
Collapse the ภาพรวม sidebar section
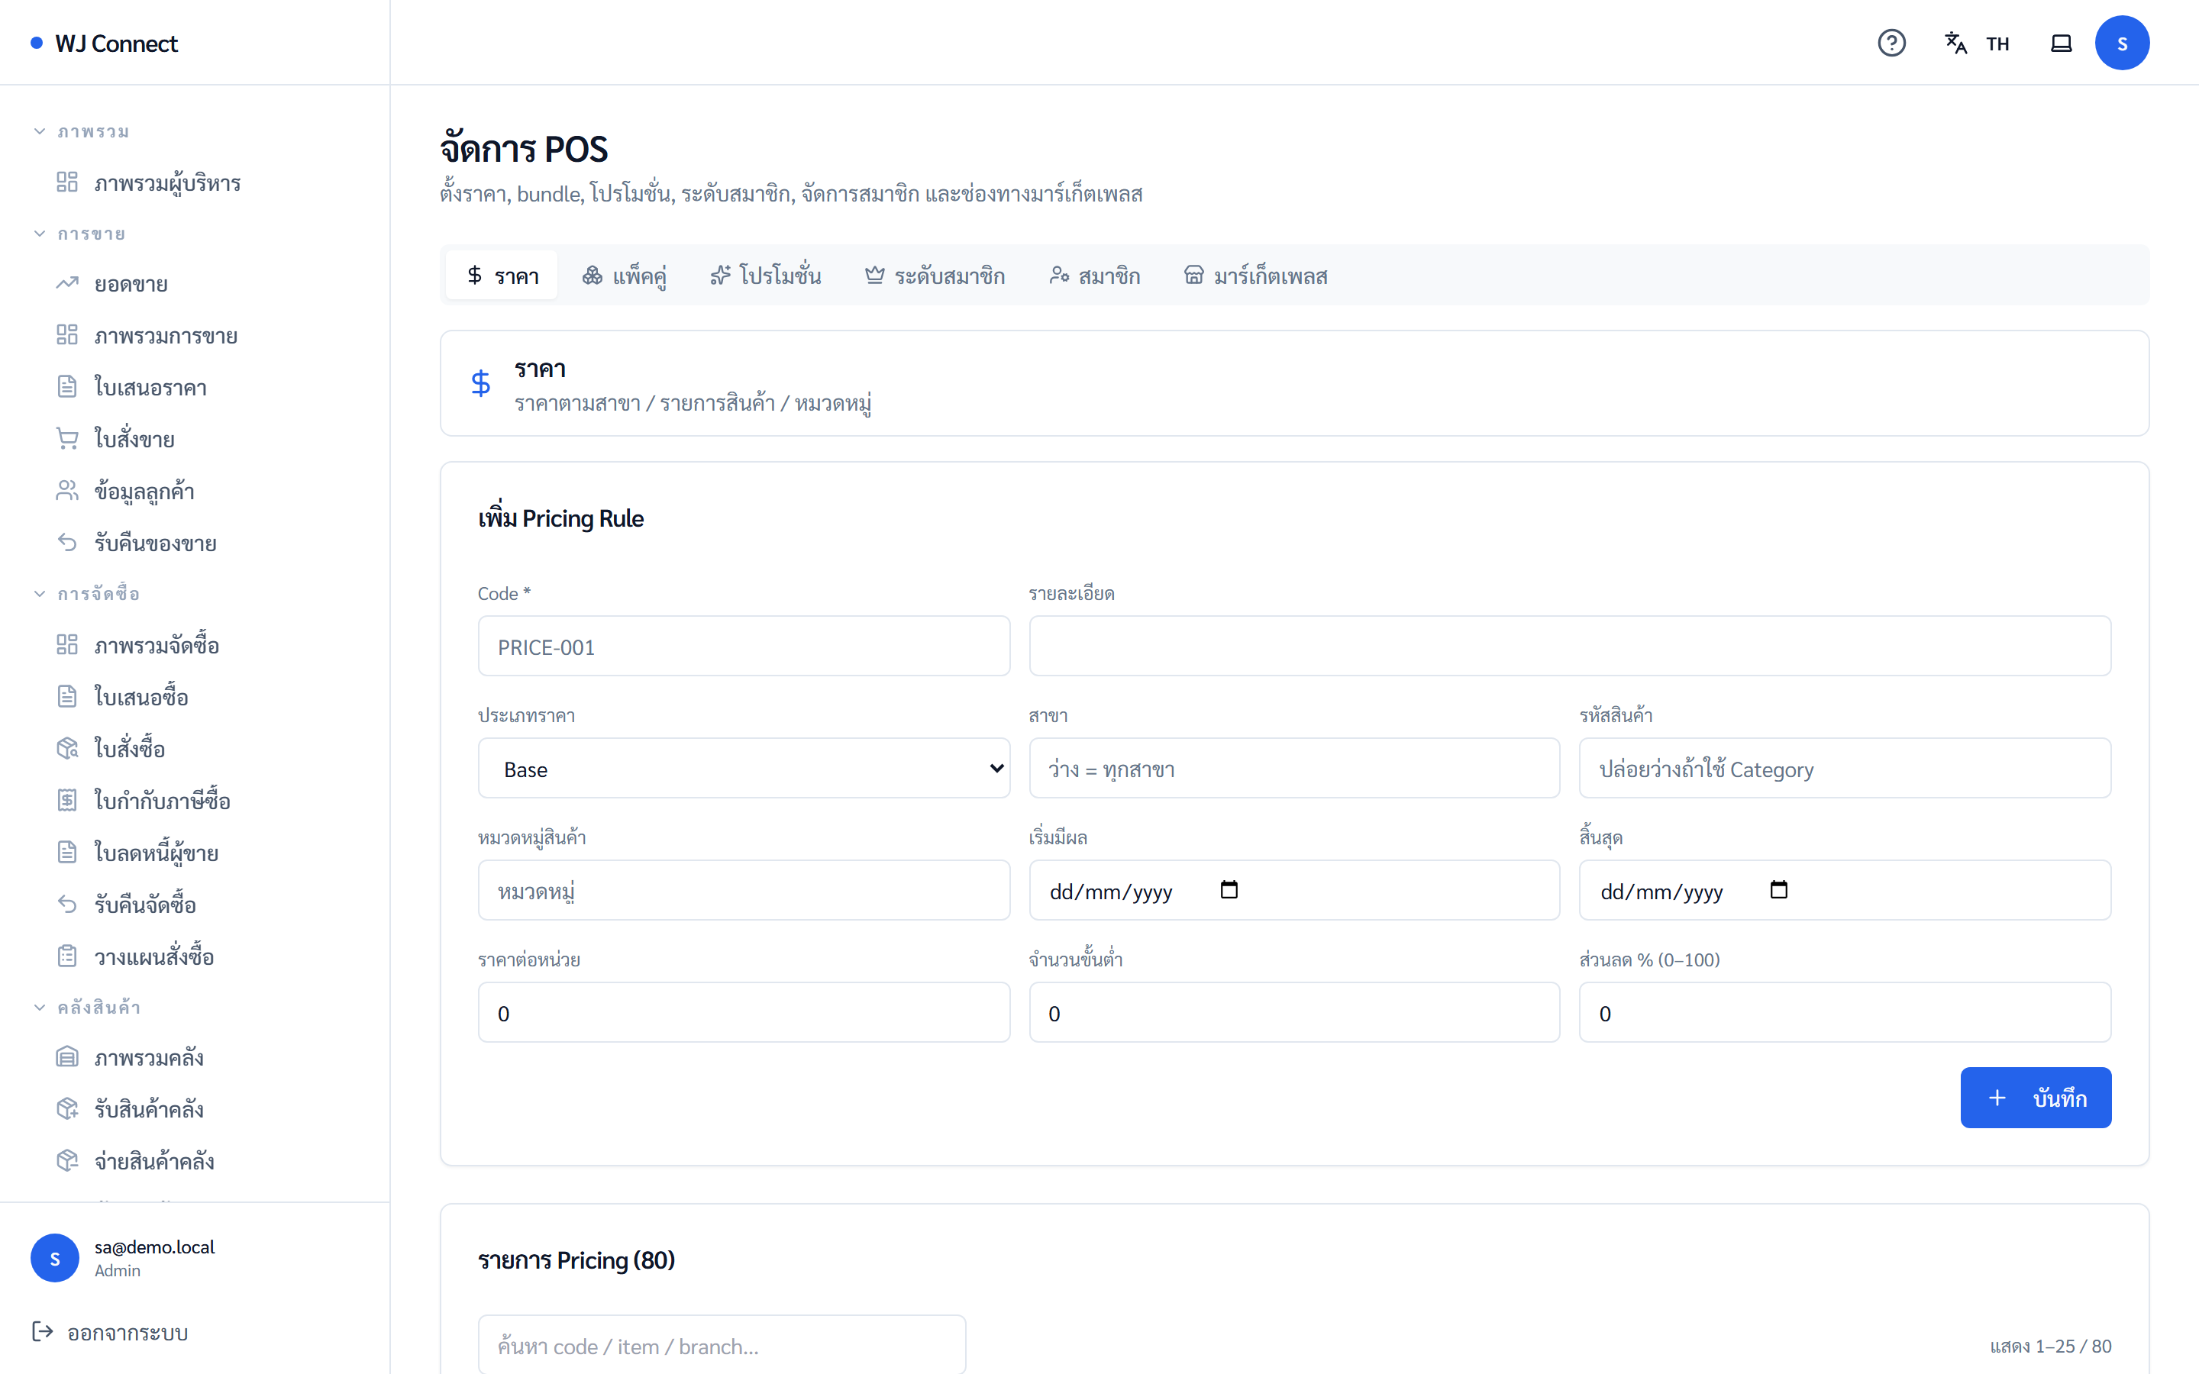pos(40,132)
